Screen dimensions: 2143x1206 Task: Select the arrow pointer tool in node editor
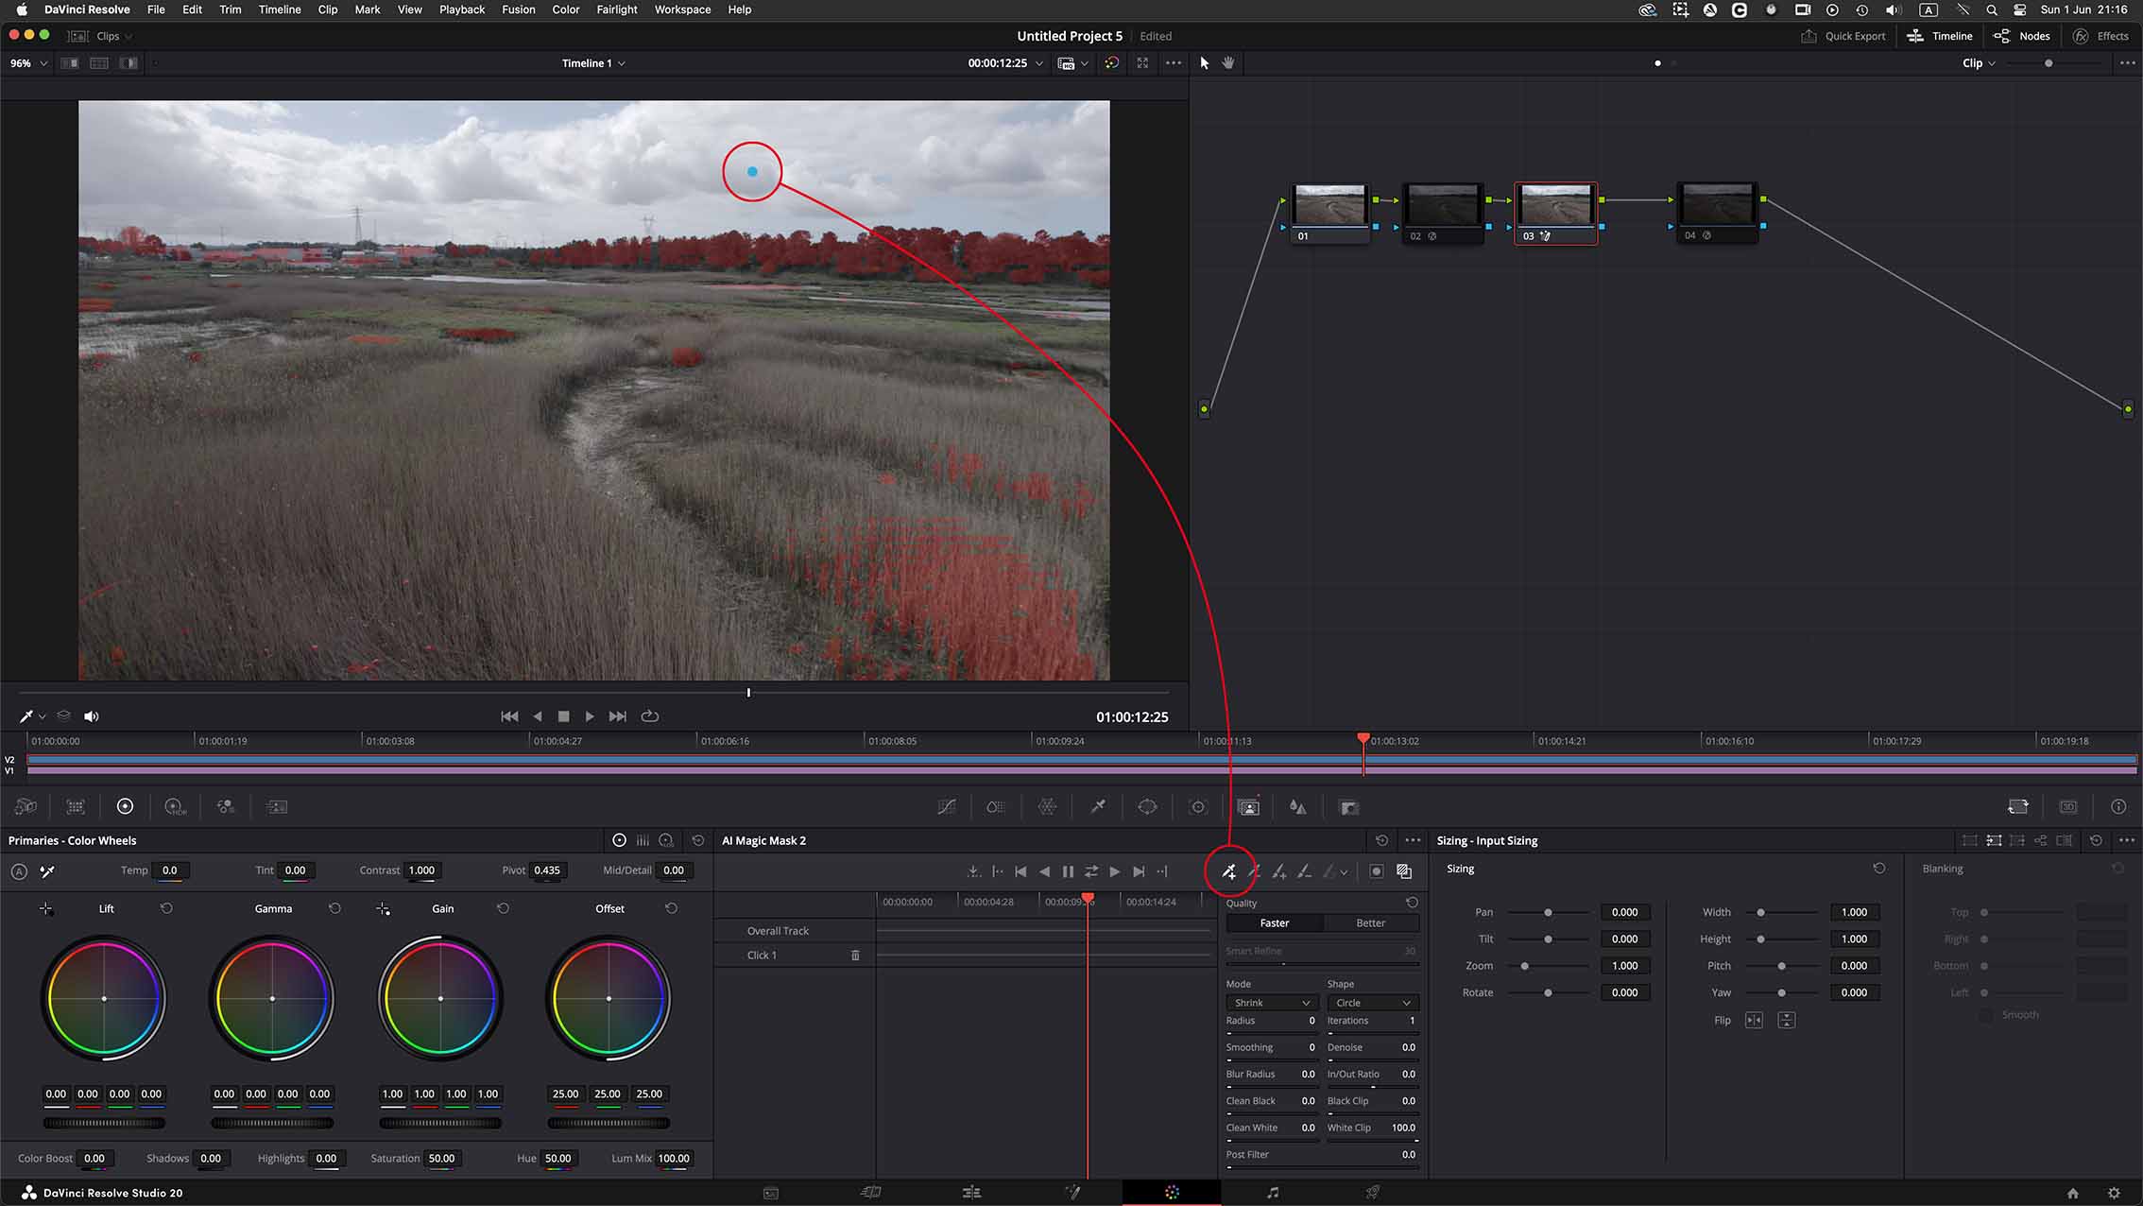click(1204, 63)
